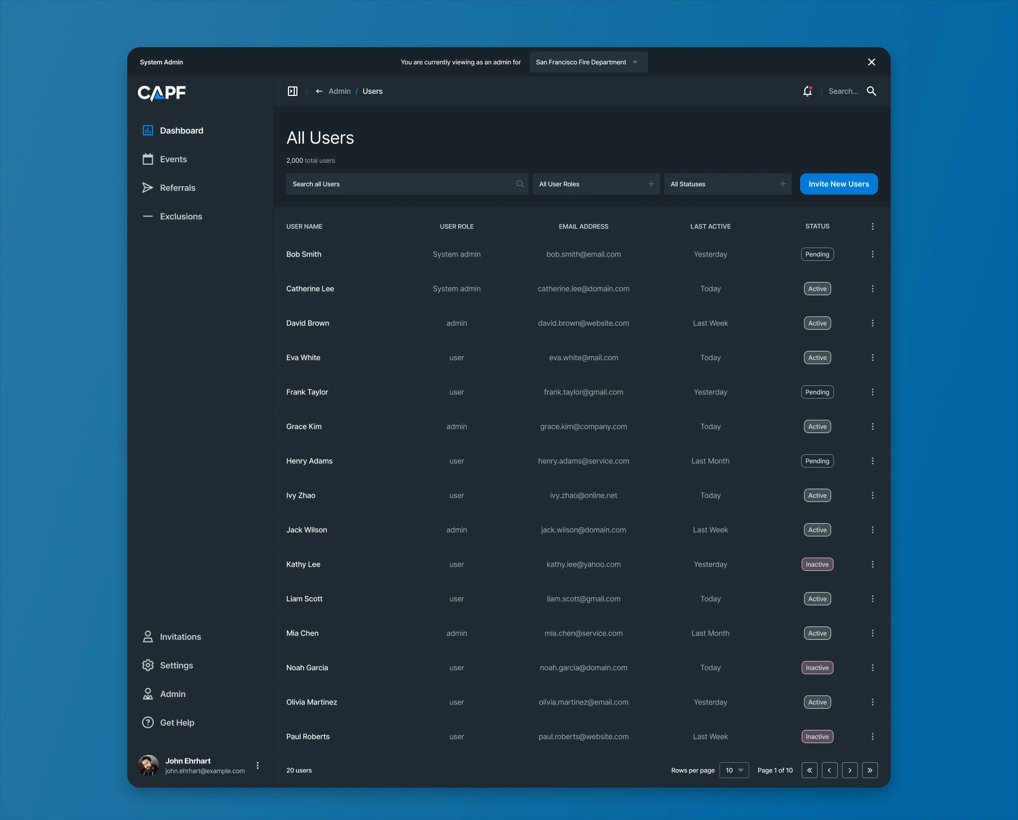1018x820 pixels.
Task: Go to Referrals in sidebar
Action: 177,188
